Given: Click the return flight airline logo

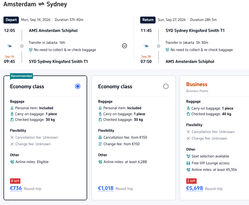Looking at the screenshot, I should pyautogui.click(x=146, y=46).
